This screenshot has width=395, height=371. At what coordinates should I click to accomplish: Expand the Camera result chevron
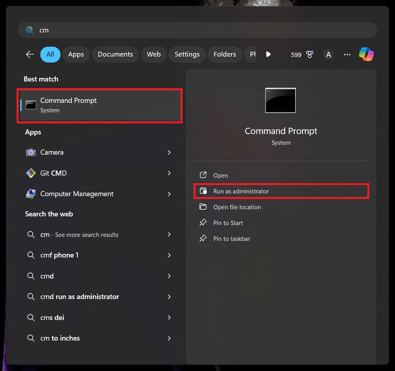pos(169,152)
